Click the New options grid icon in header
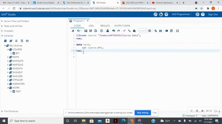This screenshot has width=222, height=124. click(166, 14)
